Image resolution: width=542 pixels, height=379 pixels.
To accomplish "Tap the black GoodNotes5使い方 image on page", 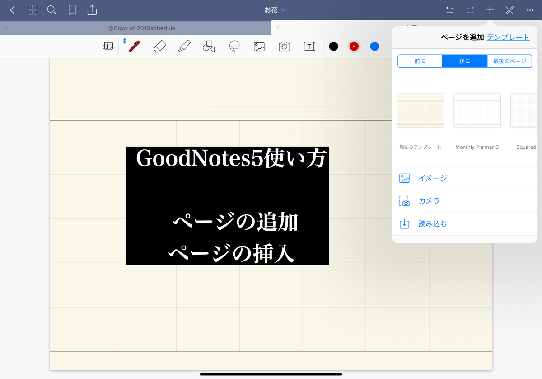I will (228, 206).
